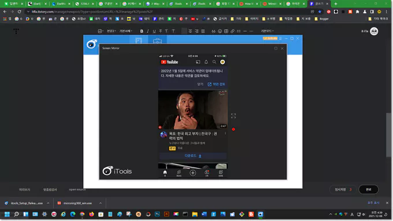Viewport: 393px width, 221px height.
Task: Click fullscreen icon beside mirrored phone
Action: (x=233, y=116)
